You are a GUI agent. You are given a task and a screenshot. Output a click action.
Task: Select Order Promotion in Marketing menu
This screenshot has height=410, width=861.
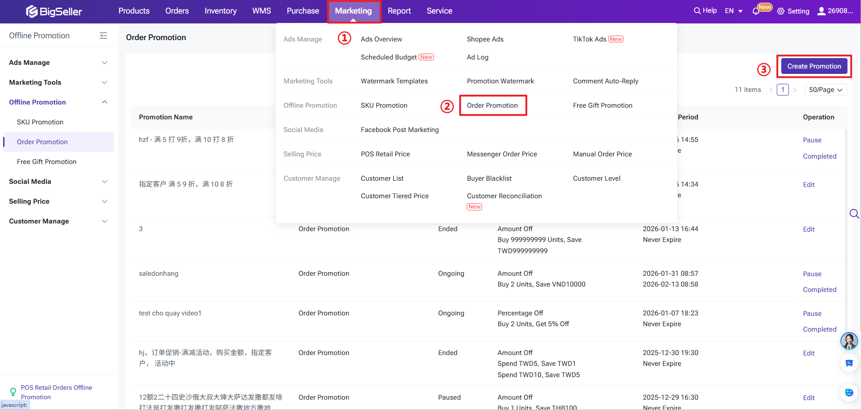tap(492, 105)
